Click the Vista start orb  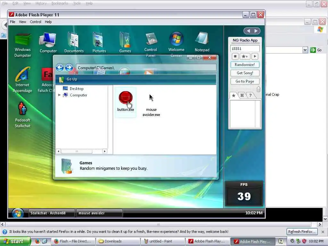pyautogui.click(x=18, y=213)
